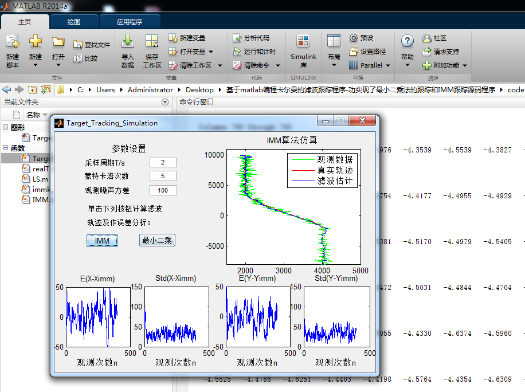This screenshot has width=525, height=392.
Task: Click the 布局 (Layout) icon
Action: click(x=334, y=41)
